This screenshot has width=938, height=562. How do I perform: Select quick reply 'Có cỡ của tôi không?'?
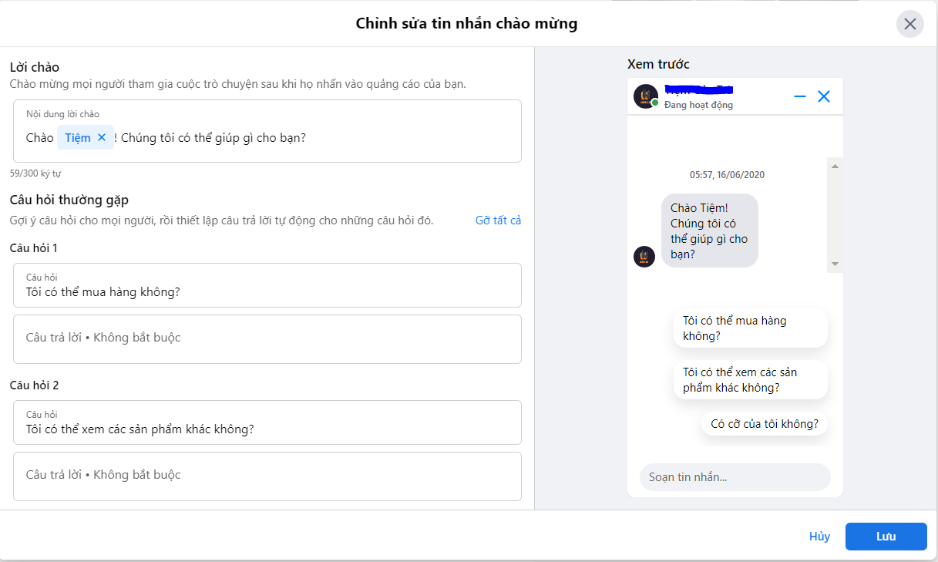point(765,424)
